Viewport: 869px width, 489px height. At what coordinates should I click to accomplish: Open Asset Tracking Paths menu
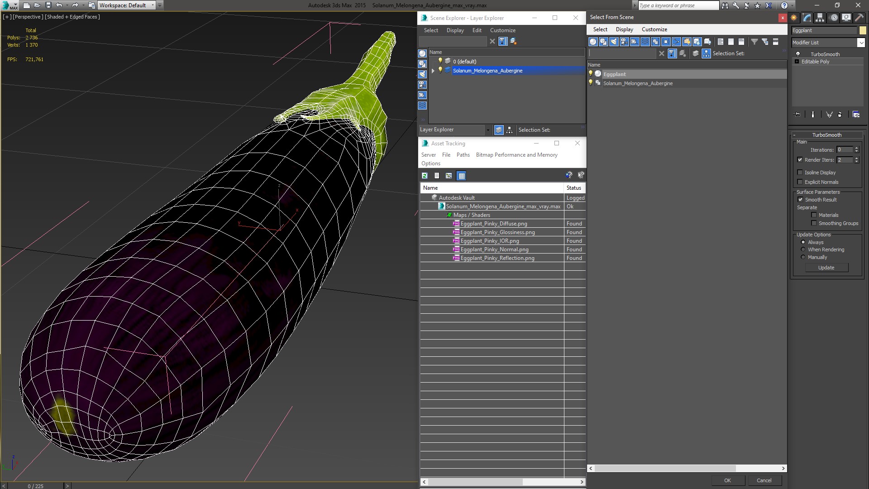tap(463, 155)
